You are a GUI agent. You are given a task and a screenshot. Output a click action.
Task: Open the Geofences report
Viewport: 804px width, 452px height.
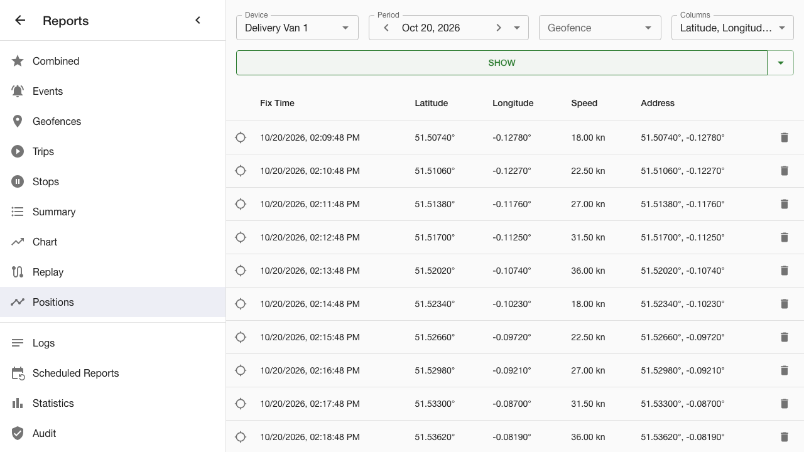pos(112,121)
